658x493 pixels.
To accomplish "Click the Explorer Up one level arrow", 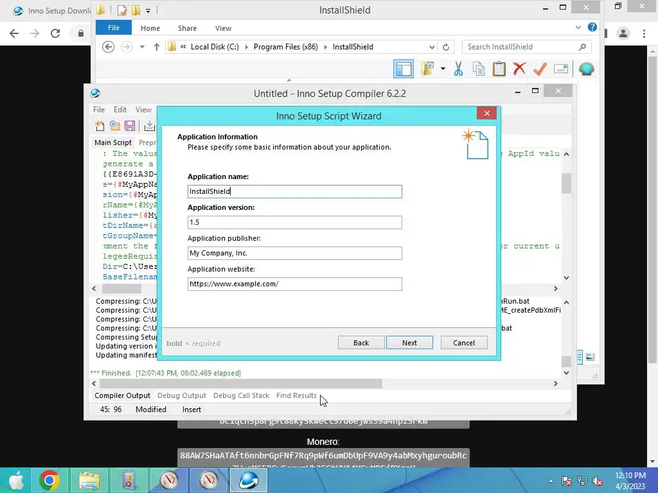I will [x=157, y=46].
